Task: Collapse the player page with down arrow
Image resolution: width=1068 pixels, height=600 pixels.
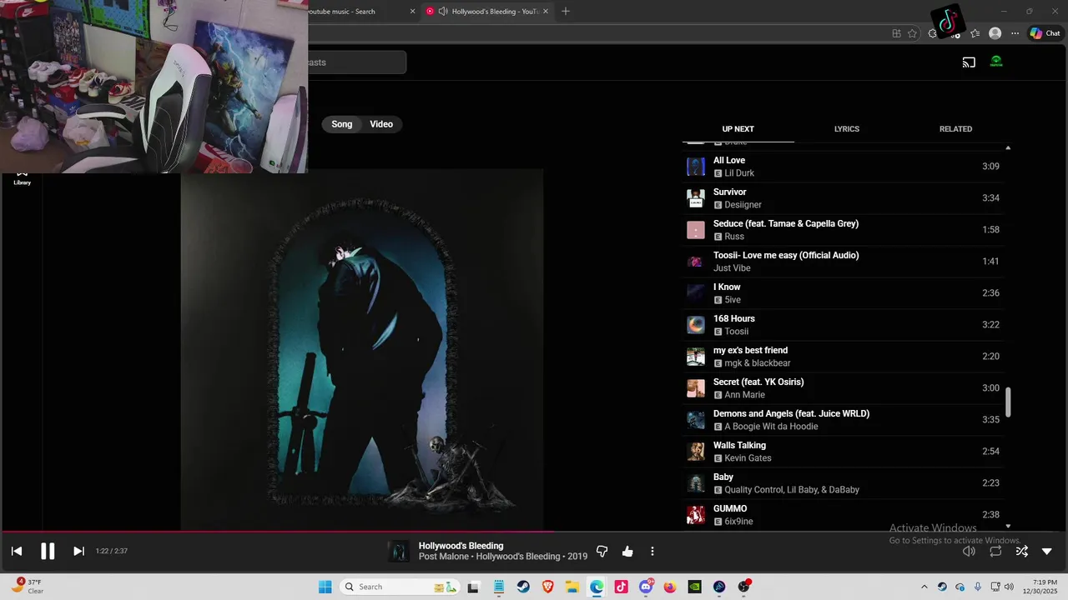Action: [x=1047, y=552]
